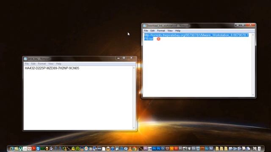Click Notepad icon in serial_key title bar
Image resolution: width=271 pixels, height=152 pixels.
coord(25,59)
